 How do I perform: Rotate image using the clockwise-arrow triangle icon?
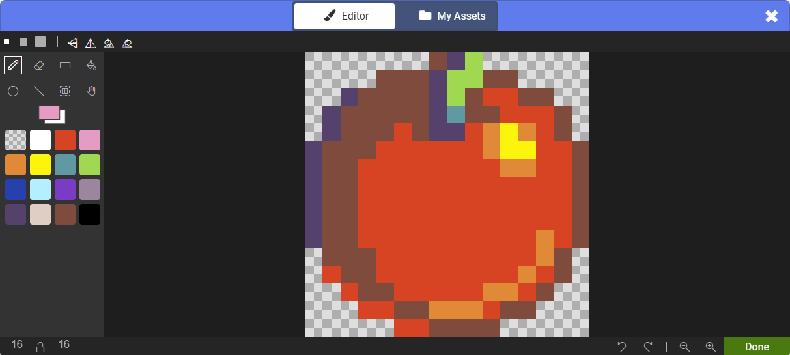pyautogui.click(x=109, y=43)
